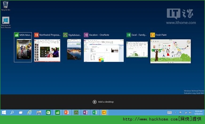The height and width of the screenshot is (124, 205).
Task: Click the TripAdvisor owl icon in Task View
Action: tap(65, 35)
